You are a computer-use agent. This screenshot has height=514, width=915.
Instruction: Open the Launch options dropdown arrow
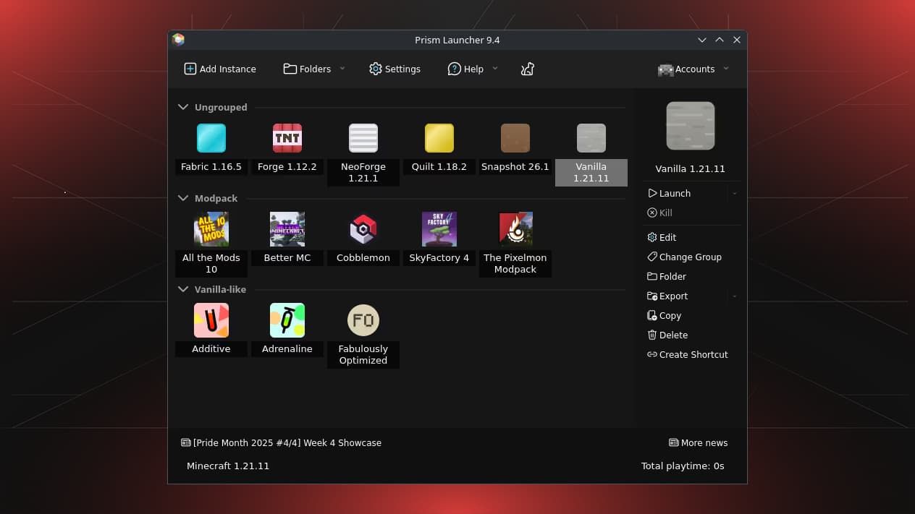(x=735, y=193)
